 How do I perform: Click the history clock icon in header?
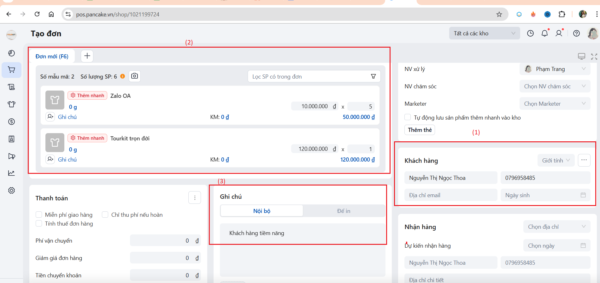[530, 33]
